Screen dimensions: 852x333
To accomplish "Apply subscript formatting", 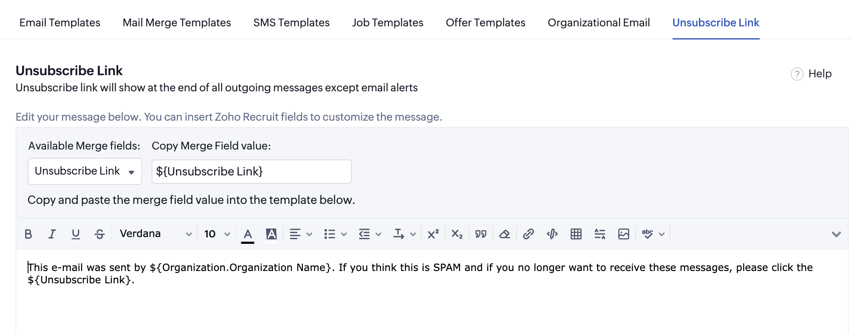I will [457, 234].
